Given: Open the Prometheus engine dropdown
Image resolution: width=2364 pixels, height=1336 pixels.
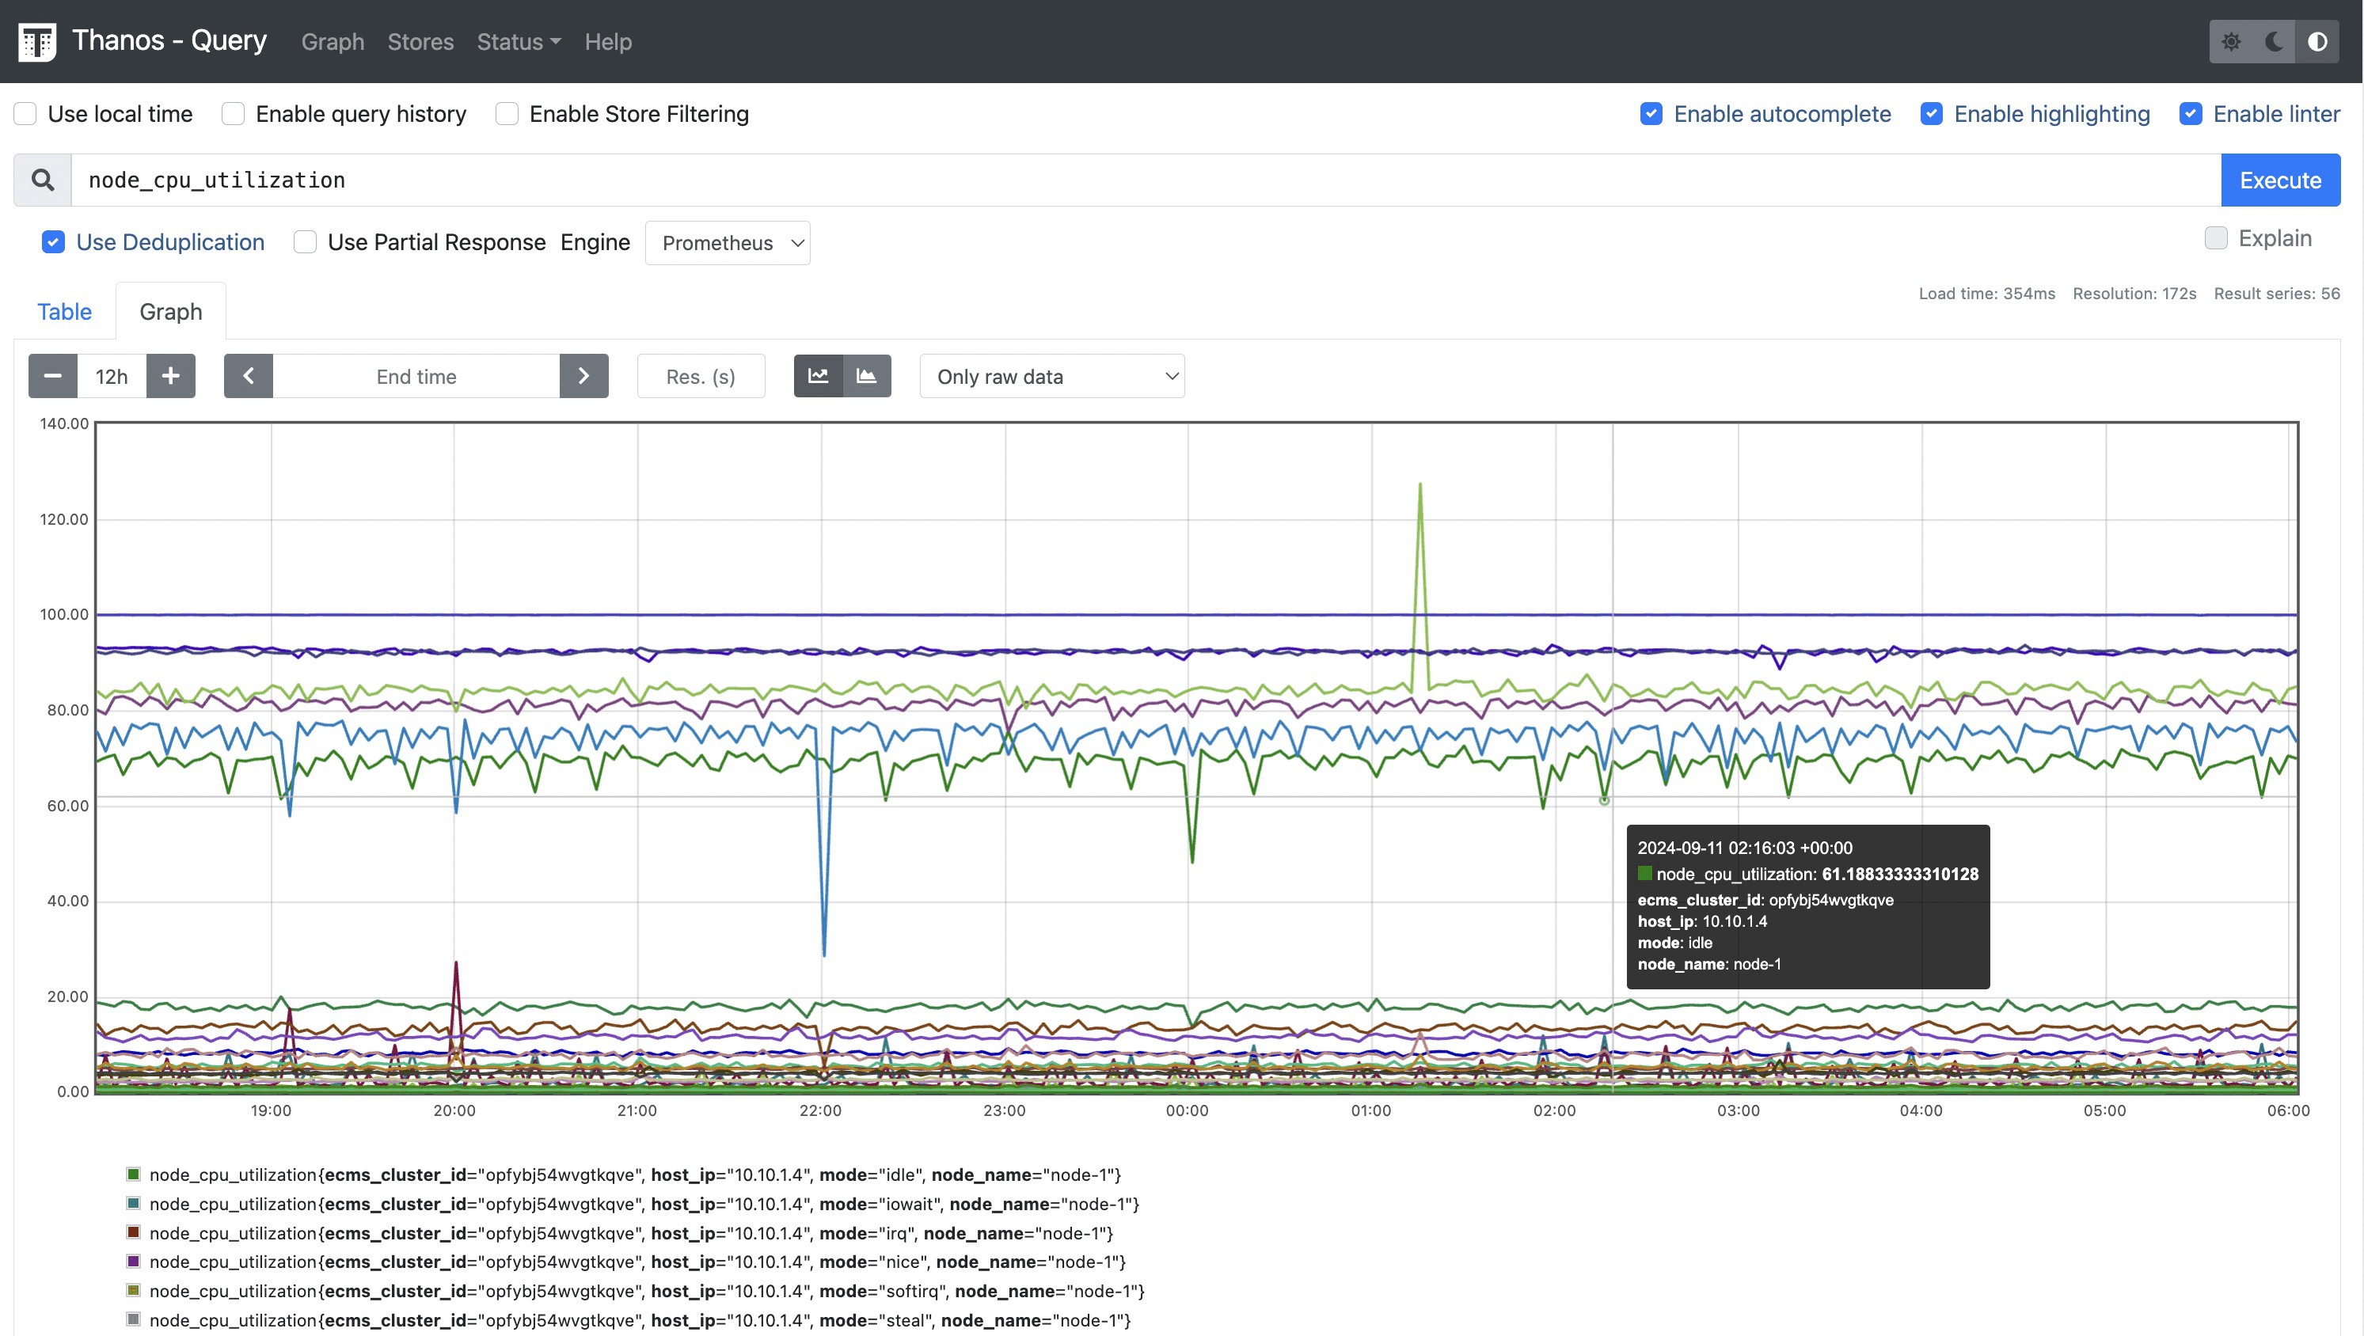Looking at the screenshot, I should pyautogui.click(x=727, y=243).
